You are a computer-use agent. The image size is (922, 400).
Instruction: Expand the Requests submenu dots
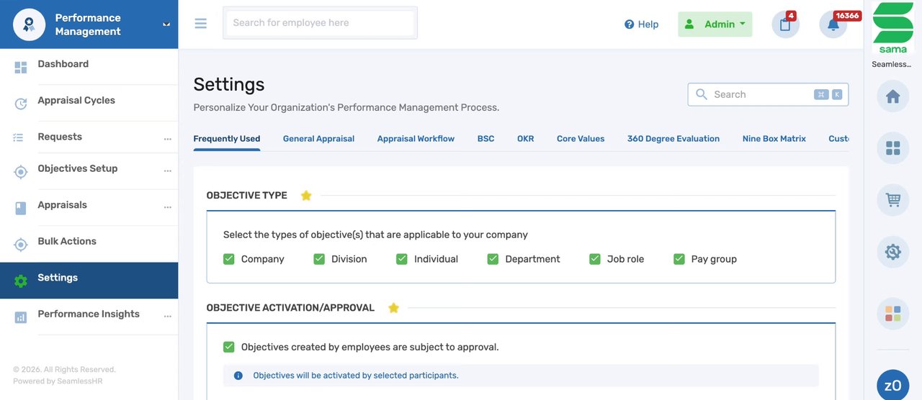[x=167, y=138]
